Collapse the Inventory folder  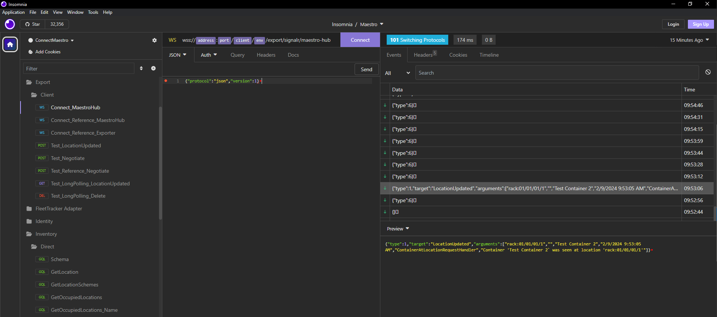pyautogui.click(x=46, y=234)
